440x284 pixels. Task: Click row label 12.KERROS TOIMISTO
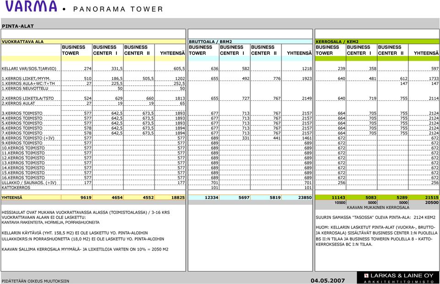23,158
